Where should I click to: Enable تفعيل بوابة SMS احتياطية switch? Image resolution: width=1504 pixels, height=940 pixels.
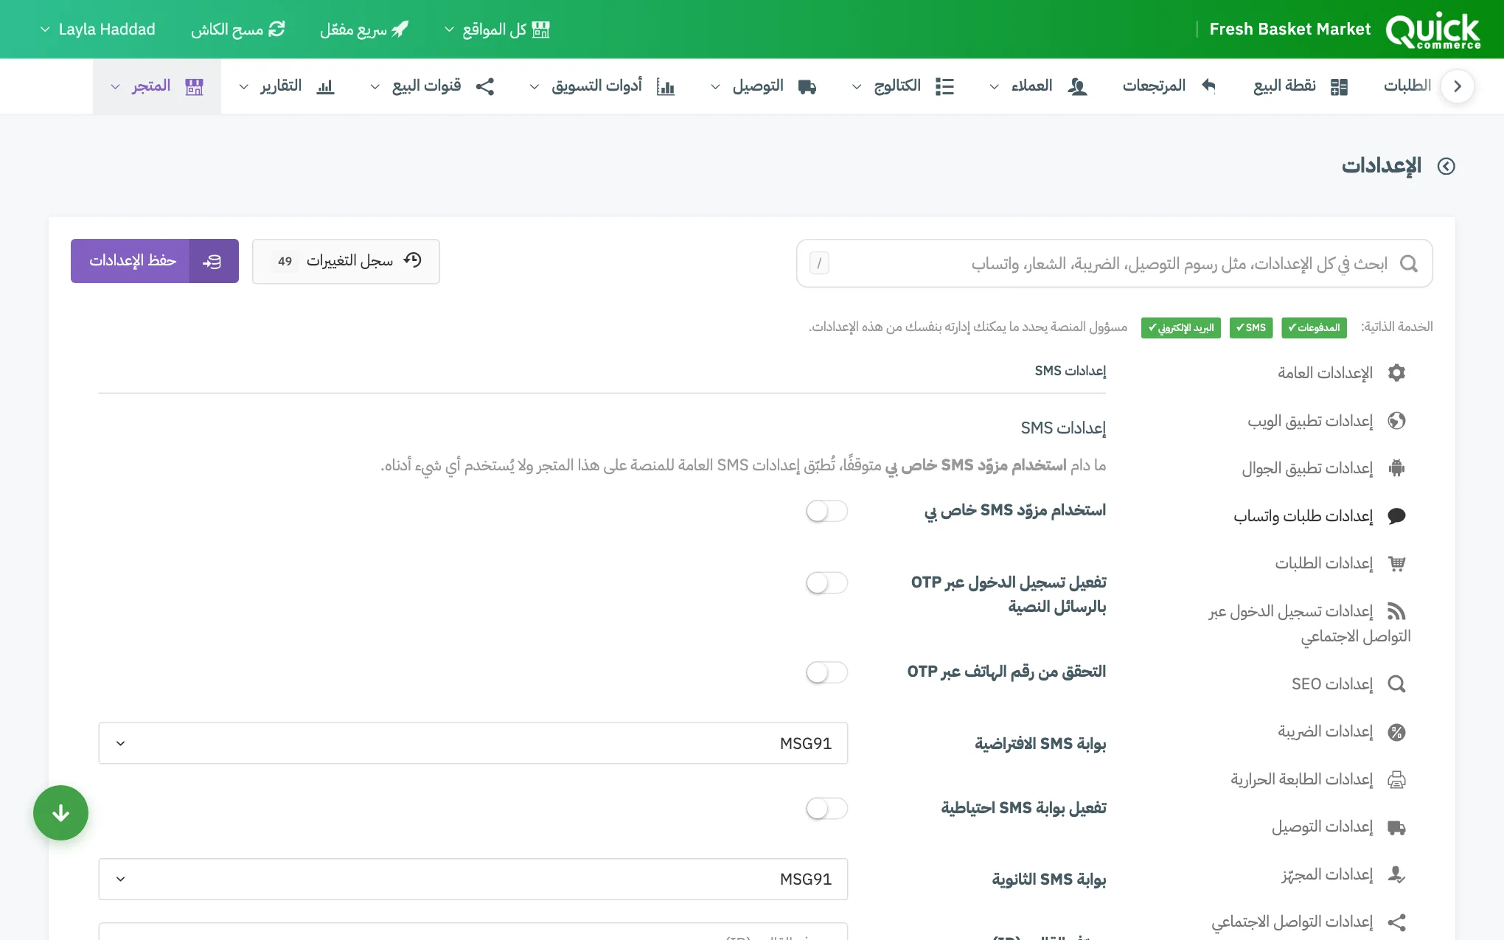[826, 809]
